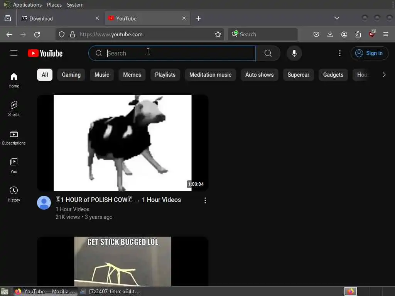Open Firefox View icon
Image resolution: width=395 pixels, height=296 pixels.
[x=8, y=18]
